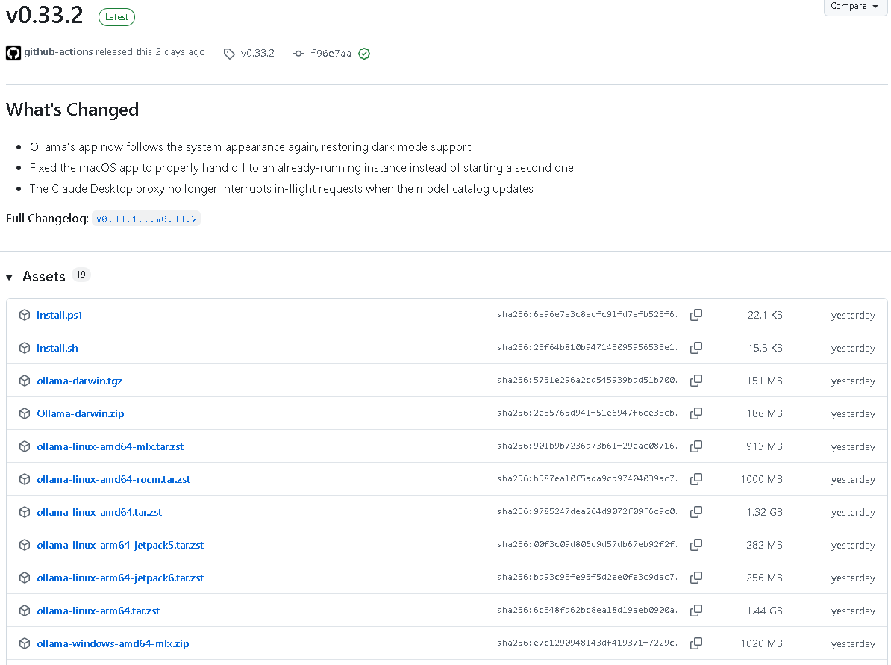Copy sha256 hash for ollama-linux-amd64-mlx.tar.zst
The image size is (891, 665).
click(696, 446)
